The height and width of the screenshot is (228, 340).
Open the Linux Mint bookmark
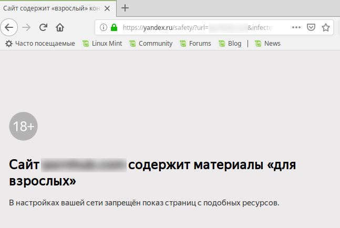[102, 44]
